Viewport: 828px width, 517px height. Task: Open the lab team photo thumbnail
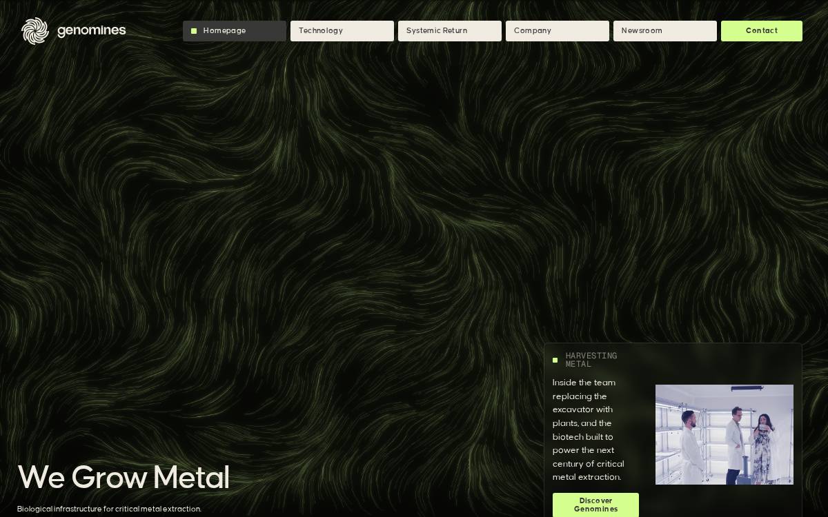tap(724, 434)
